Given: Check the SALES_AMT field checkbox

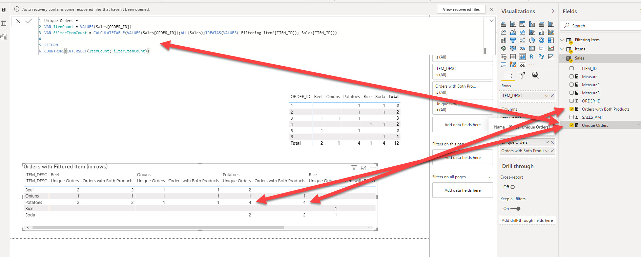Looking at the screenshot, I should click(x=572, y=117).
